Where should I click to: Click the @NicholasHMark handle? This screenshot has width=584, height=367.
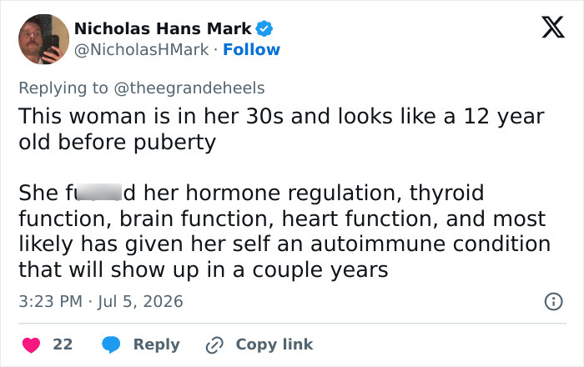142,50
